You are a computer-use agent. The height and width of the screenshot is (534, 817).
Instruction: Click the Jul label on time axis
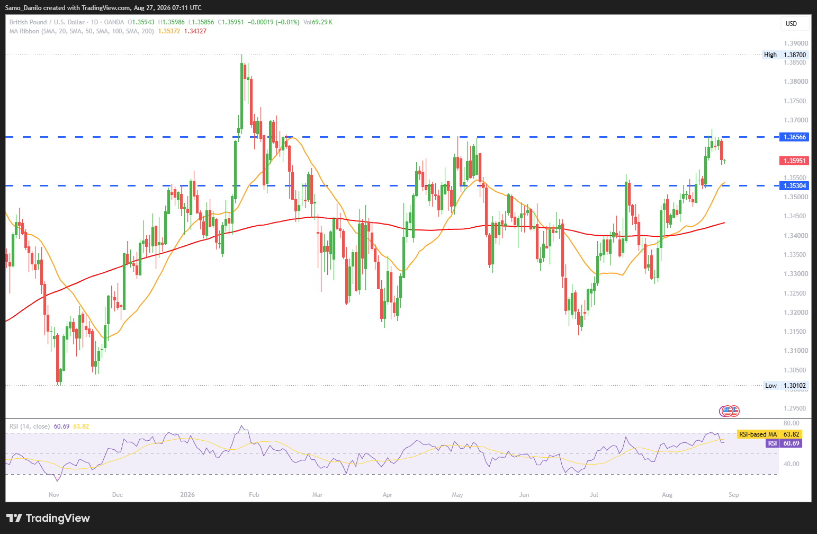tap(594, 495)
